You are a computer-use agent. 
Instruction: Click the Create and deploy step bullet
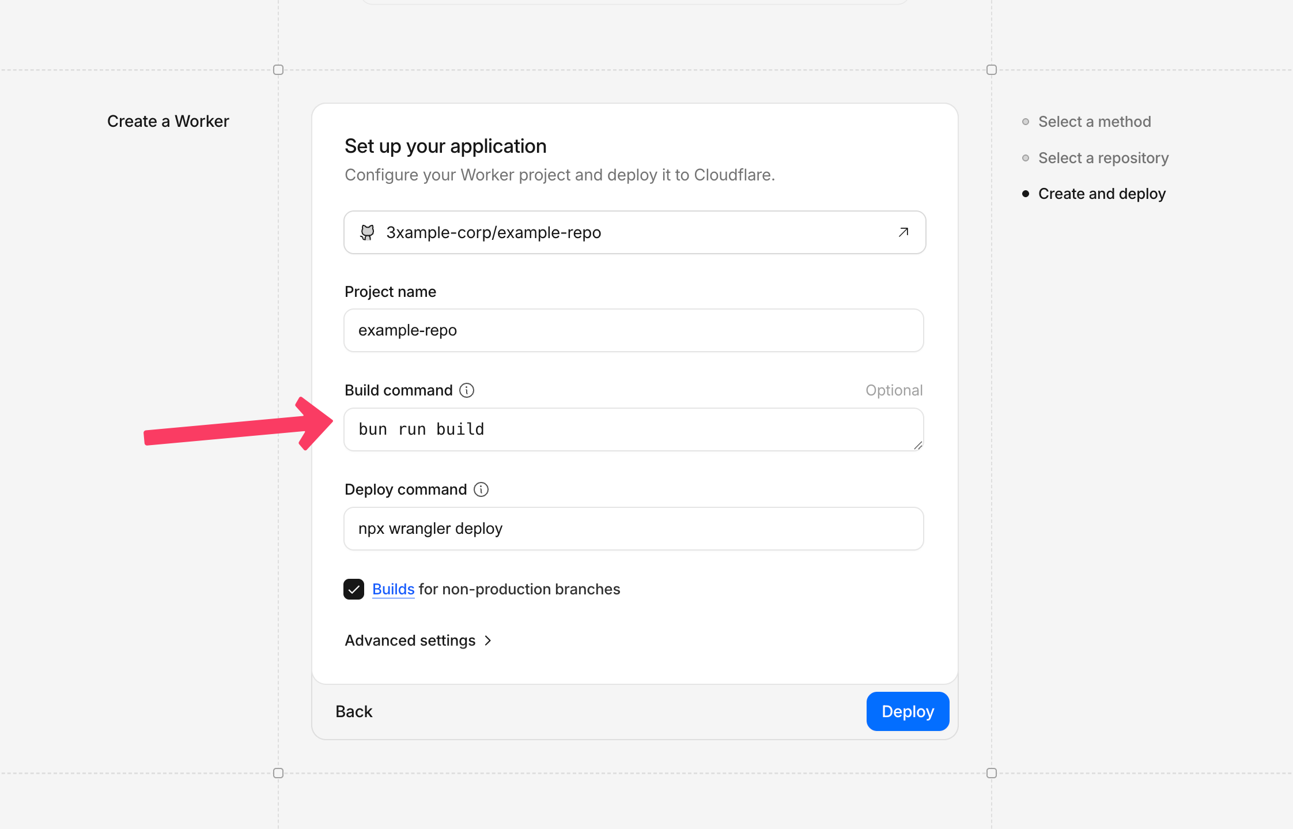click(x=1026, y=194)
